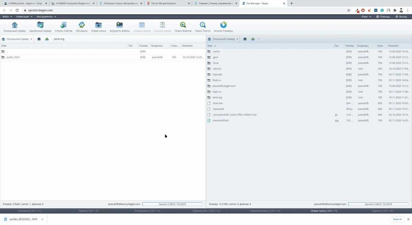Image resolution: width=412 pixels, height=225 pixels.
Task: Expand left panel Локальный сервер dropdown
Action: 17,39
